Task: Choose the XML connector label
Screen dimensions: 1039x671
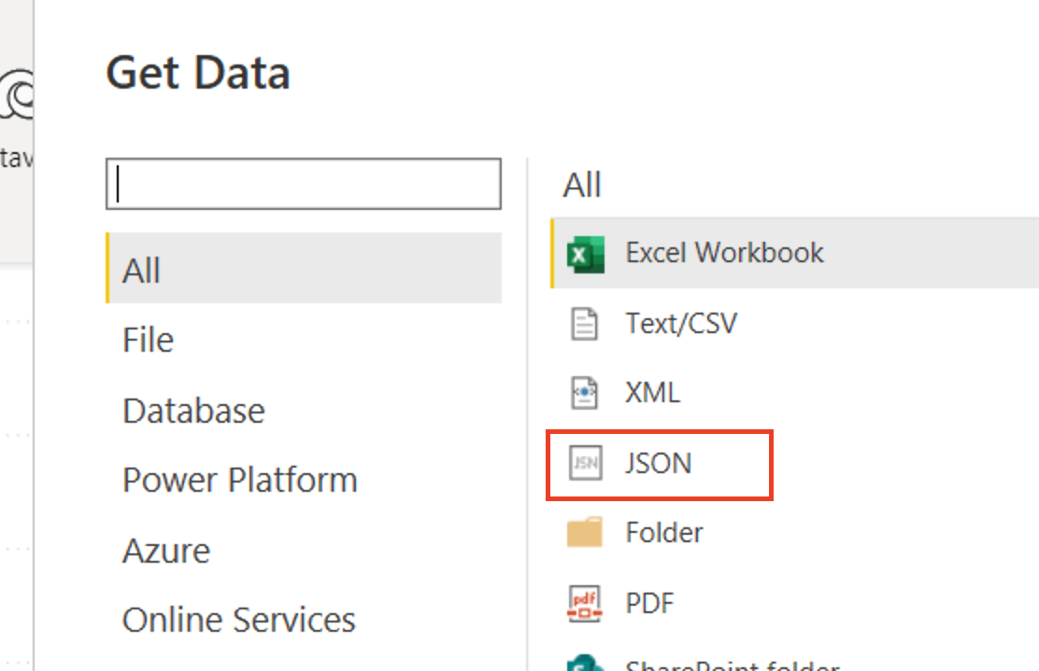Action: coord(652,393)
